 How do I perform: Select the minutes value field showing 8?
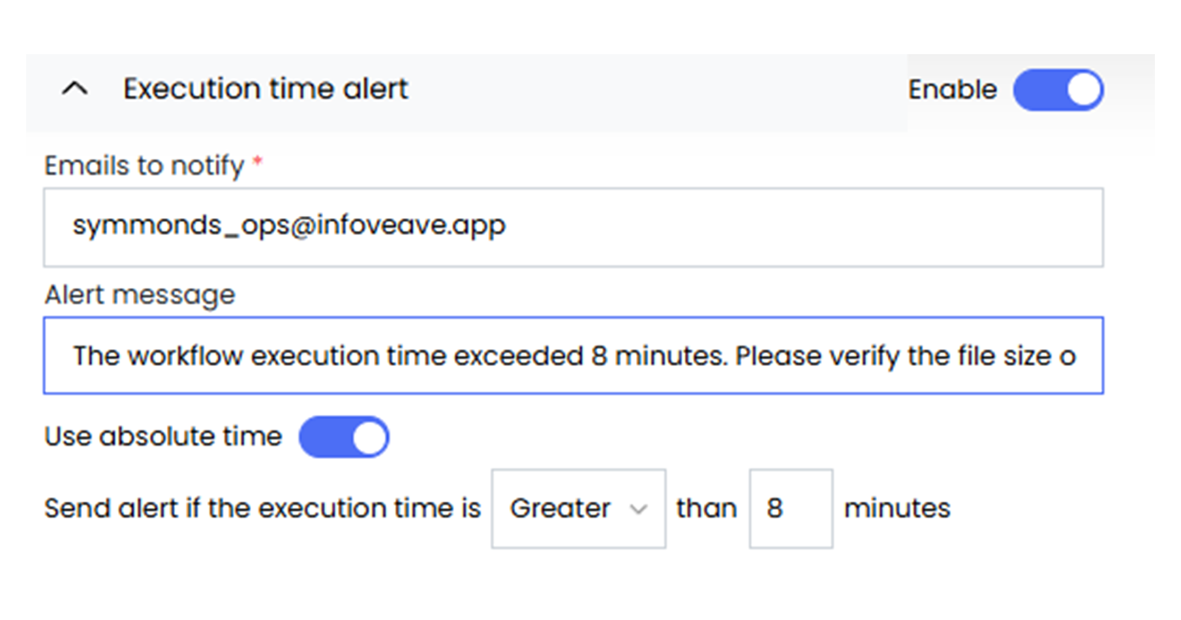tap(790, 508)
